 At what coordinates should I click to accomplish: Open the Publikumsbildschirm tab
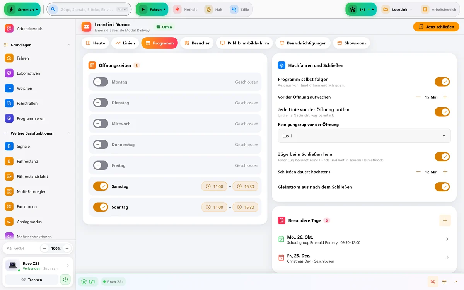click(x=244, y=43)
